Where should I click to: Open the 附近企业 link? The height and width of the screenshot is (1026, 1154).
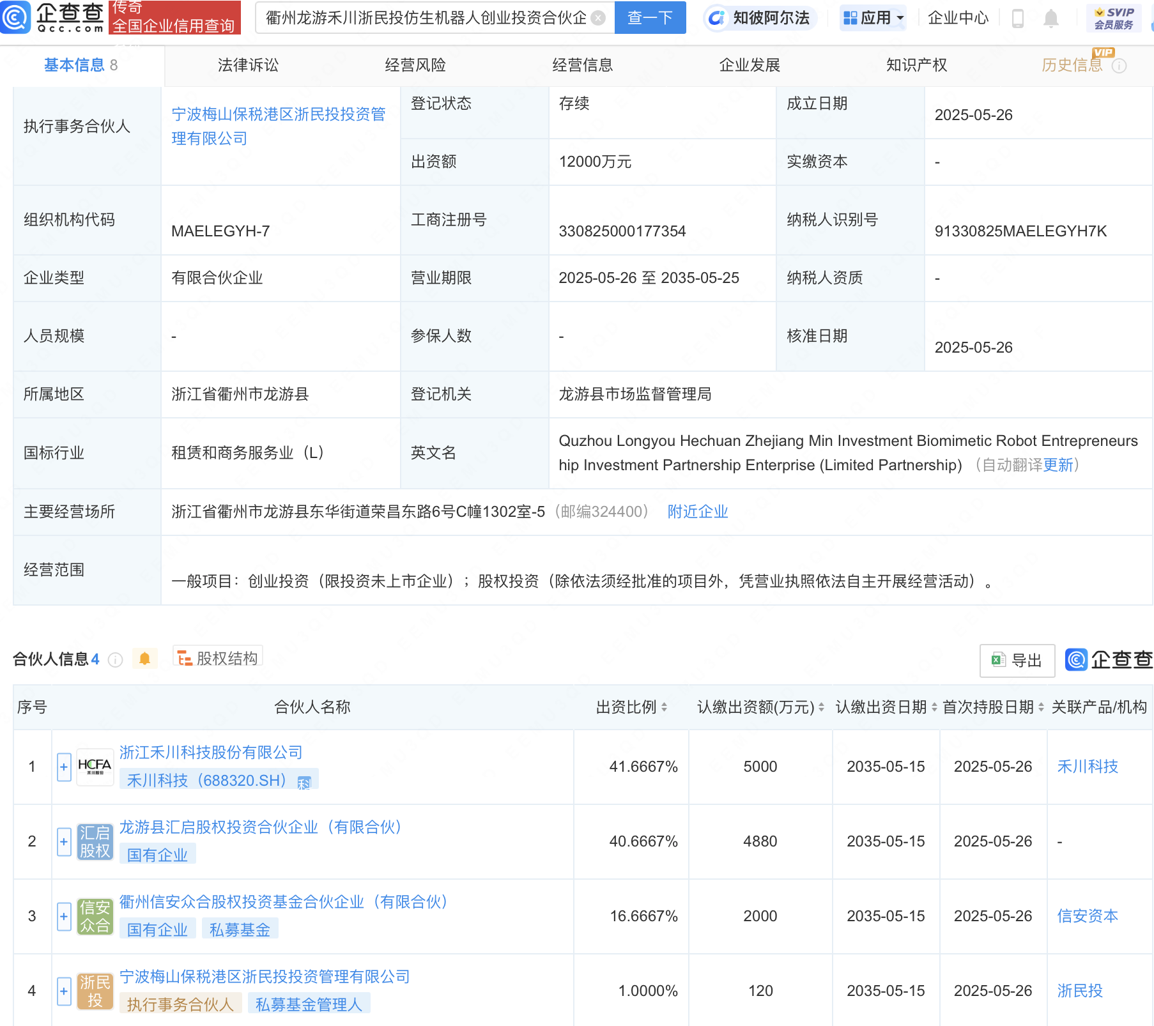(698, 512)
